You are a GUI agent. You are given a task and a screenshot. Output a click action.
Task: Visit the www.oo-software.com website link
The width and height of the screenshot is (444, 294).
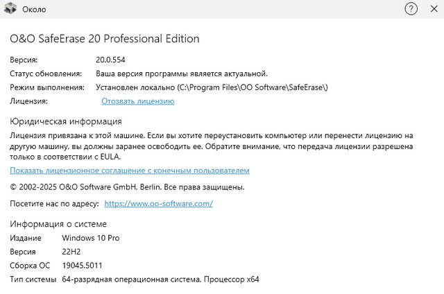coord(157,204)
